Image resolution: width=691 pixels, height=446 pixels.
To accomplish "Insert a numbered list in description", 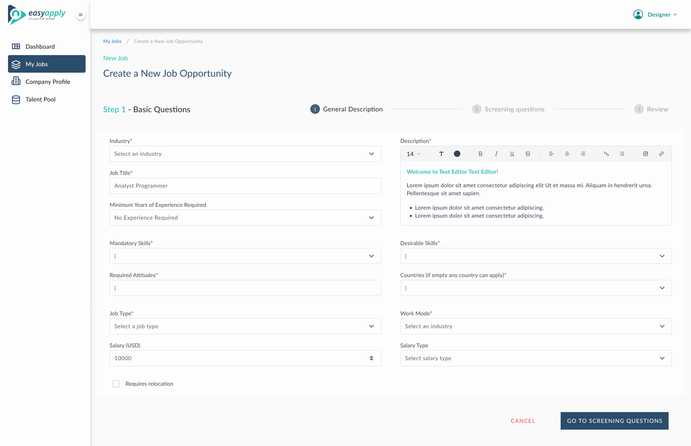I will click(606, 154).
